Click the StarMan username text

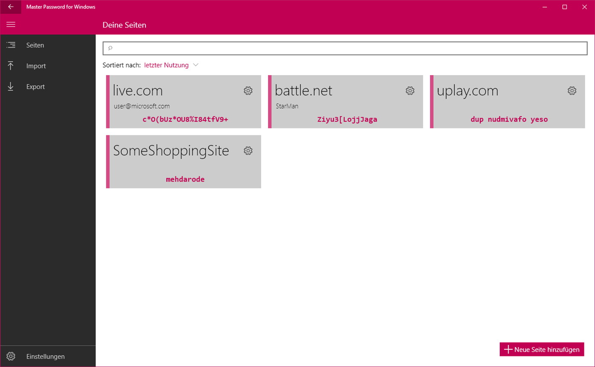(287, 106)
